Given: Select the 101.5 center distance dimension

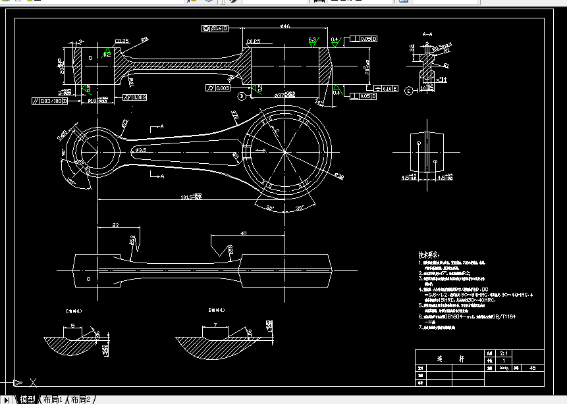Looking at the screenshot, I should (x=191, y=197).
